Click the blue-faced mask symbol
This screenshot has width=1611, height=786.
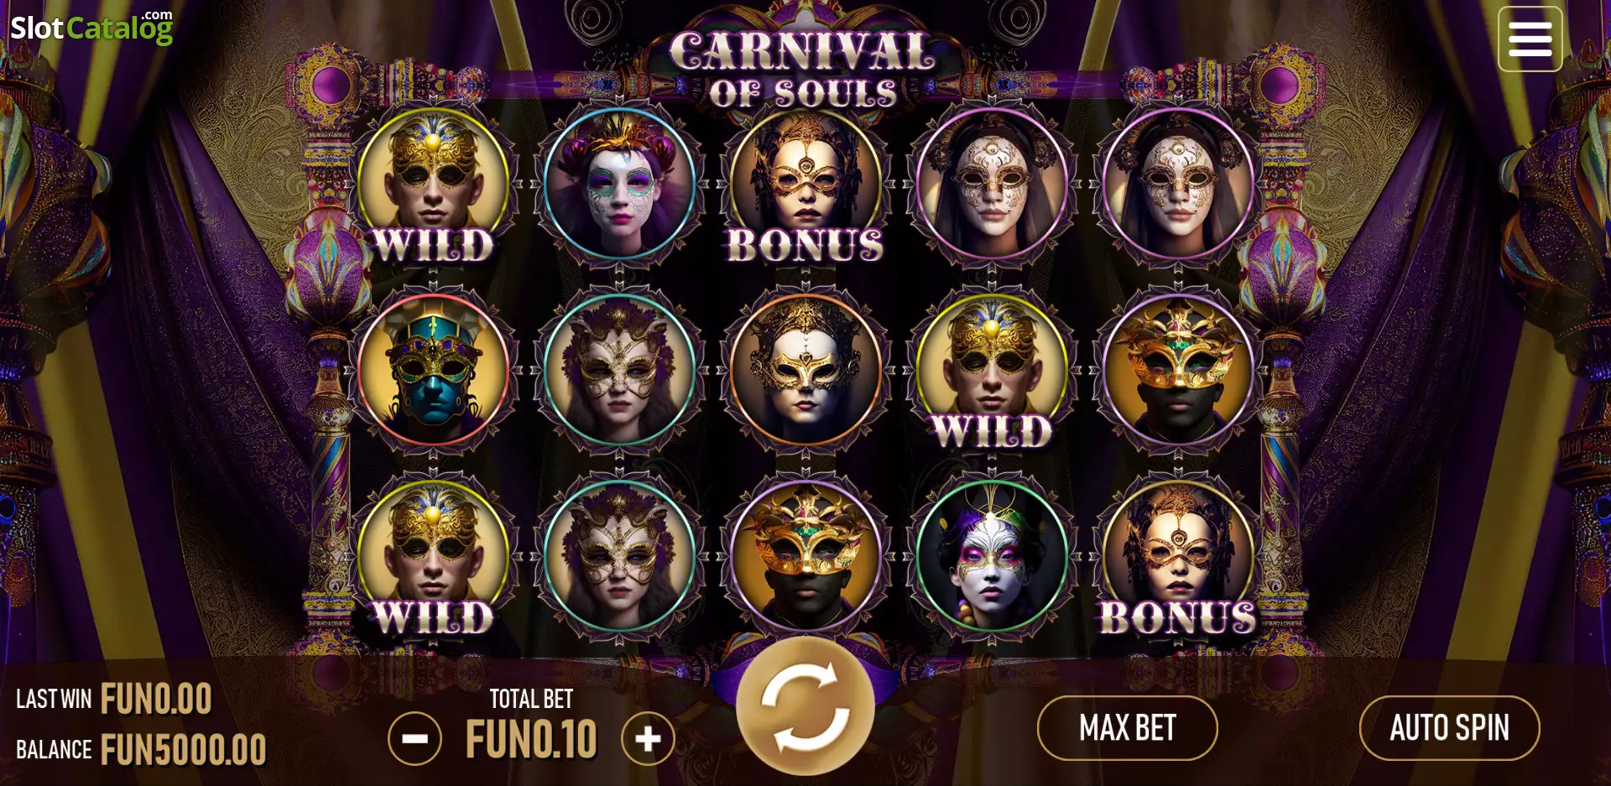(x=433, y=370)
